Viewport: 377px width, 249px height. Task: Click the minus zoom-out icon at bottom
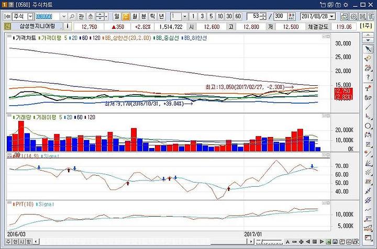click(x=294, y=242)
